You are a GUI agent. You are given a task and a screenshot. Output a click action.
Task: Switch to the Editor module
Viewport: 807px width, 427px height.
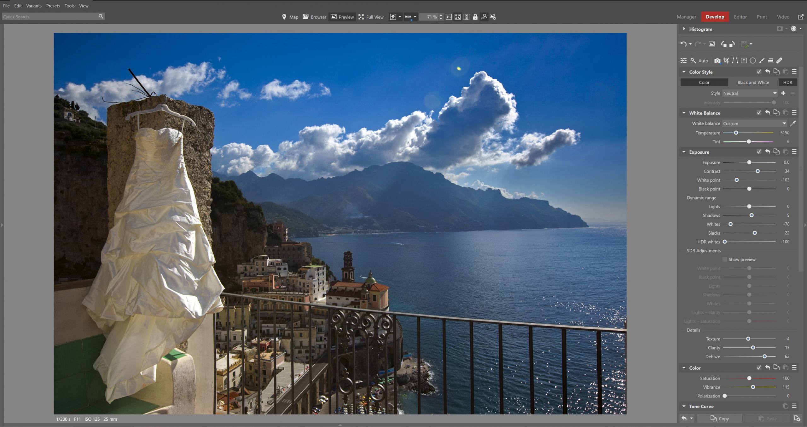[740, 17]
